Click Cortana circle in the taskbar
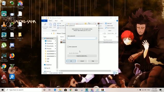This screenshot has width=164, height=92. [44, 90]
